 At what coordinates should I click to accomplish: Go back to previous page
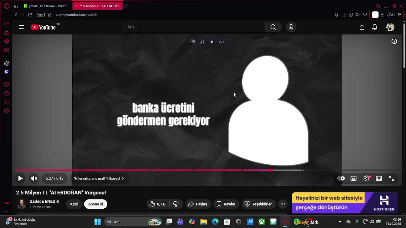click(x=16, y=15)
